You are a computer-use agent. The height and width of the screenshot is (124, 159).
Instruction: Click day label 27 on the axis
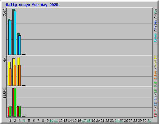130,121
